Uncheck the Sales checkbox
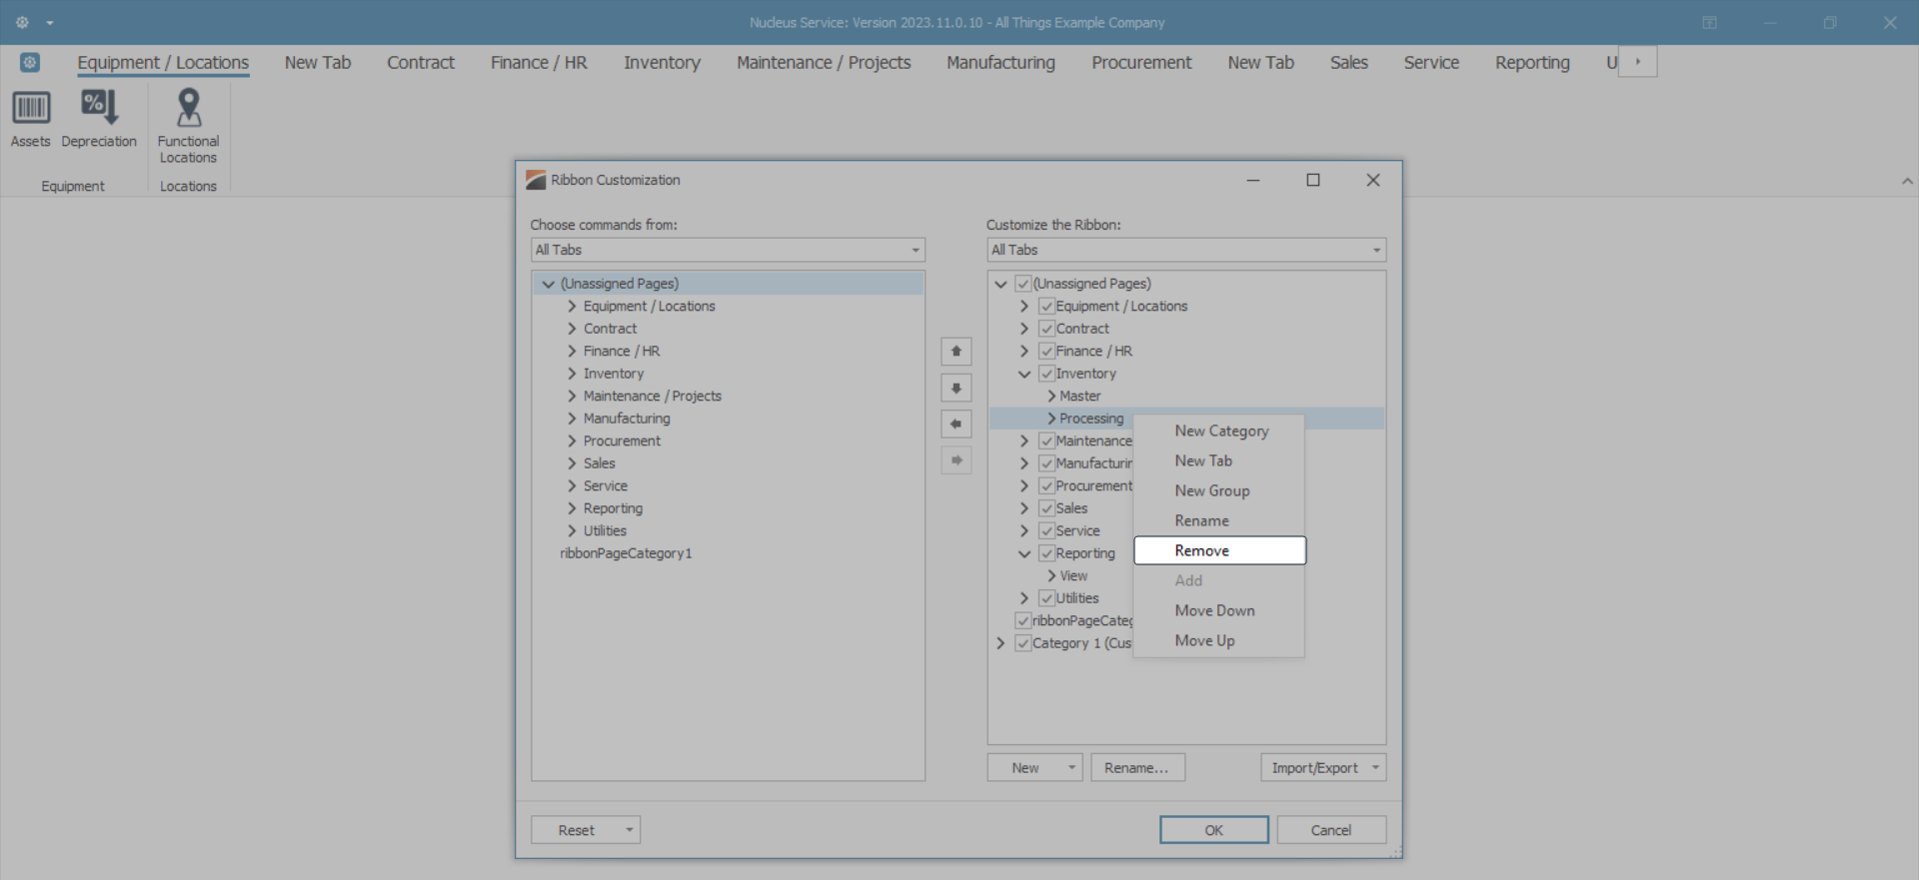 (x=1046, y=508)
